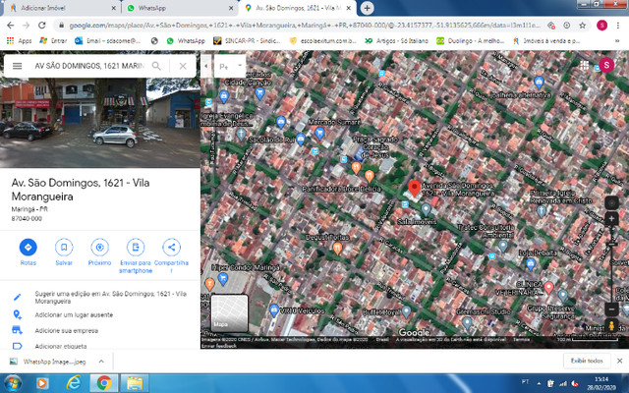Zoom in on the map with plus button
The width and height of the screenshot is (629, 393).
click(611, 219)
